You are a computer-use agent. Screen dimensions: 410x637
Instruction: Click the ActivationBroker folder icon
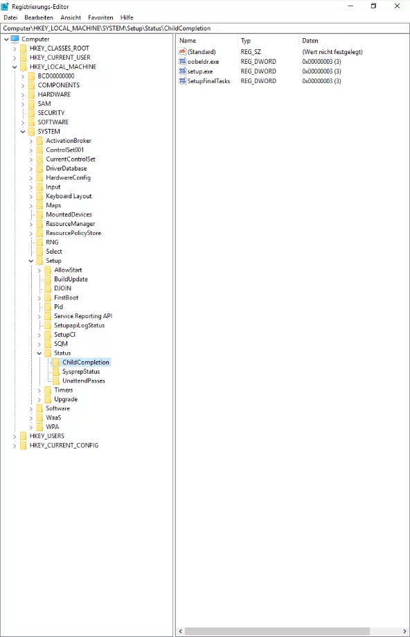pyautogui.click(x=39, y=141)
